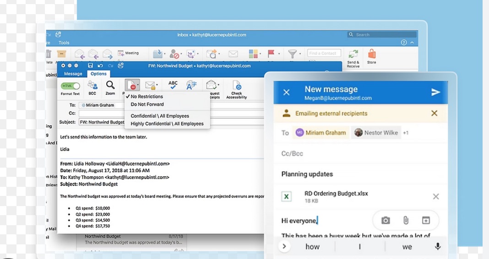The image size is (489, 259).
Task: Collapse the ribbon with the up chevron
Action: tap(412, 42)
